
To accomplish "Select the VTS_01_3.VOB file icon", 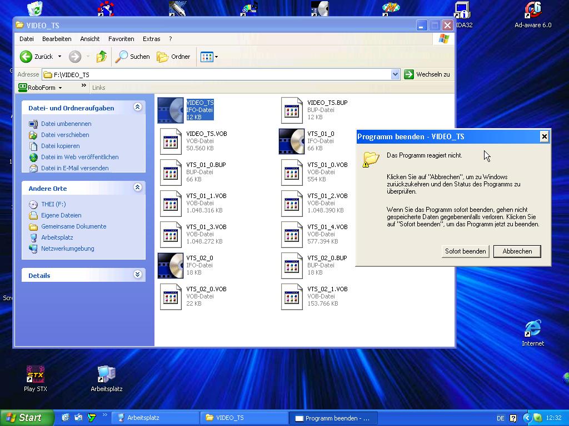I will click(x=171, y=235).
